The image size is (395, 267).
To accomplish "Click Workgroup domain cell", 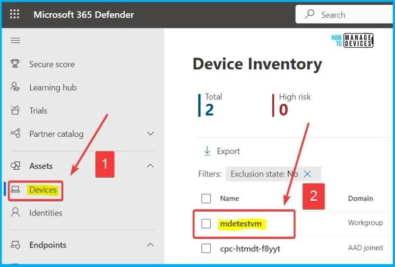I will click(x=366, y=223).
